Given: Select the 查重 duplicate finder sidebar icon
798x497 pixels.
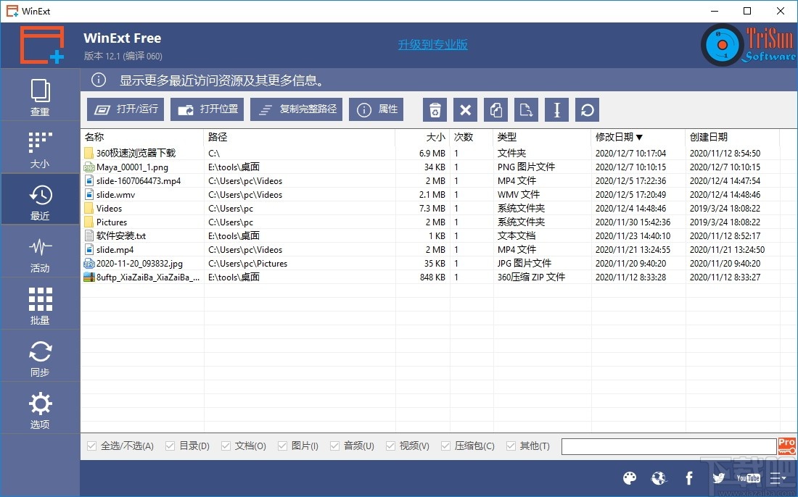Looking at the screenshot, I should [x=40, y=95].
